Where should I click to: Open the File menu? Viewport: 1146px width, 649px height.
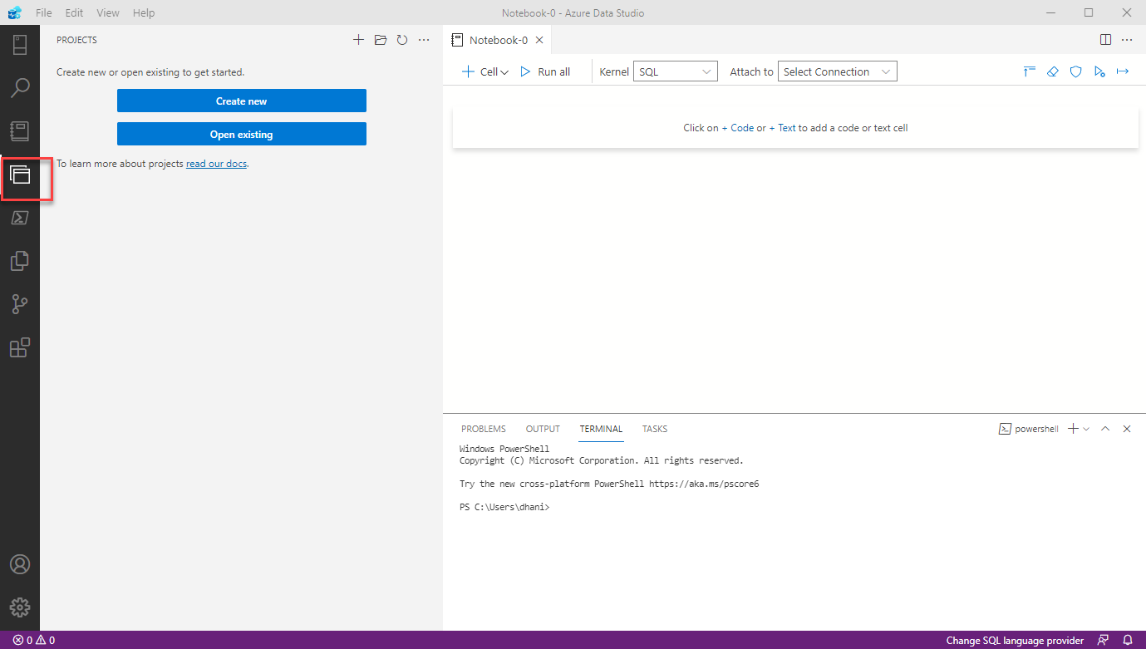(x=44, y=13)
